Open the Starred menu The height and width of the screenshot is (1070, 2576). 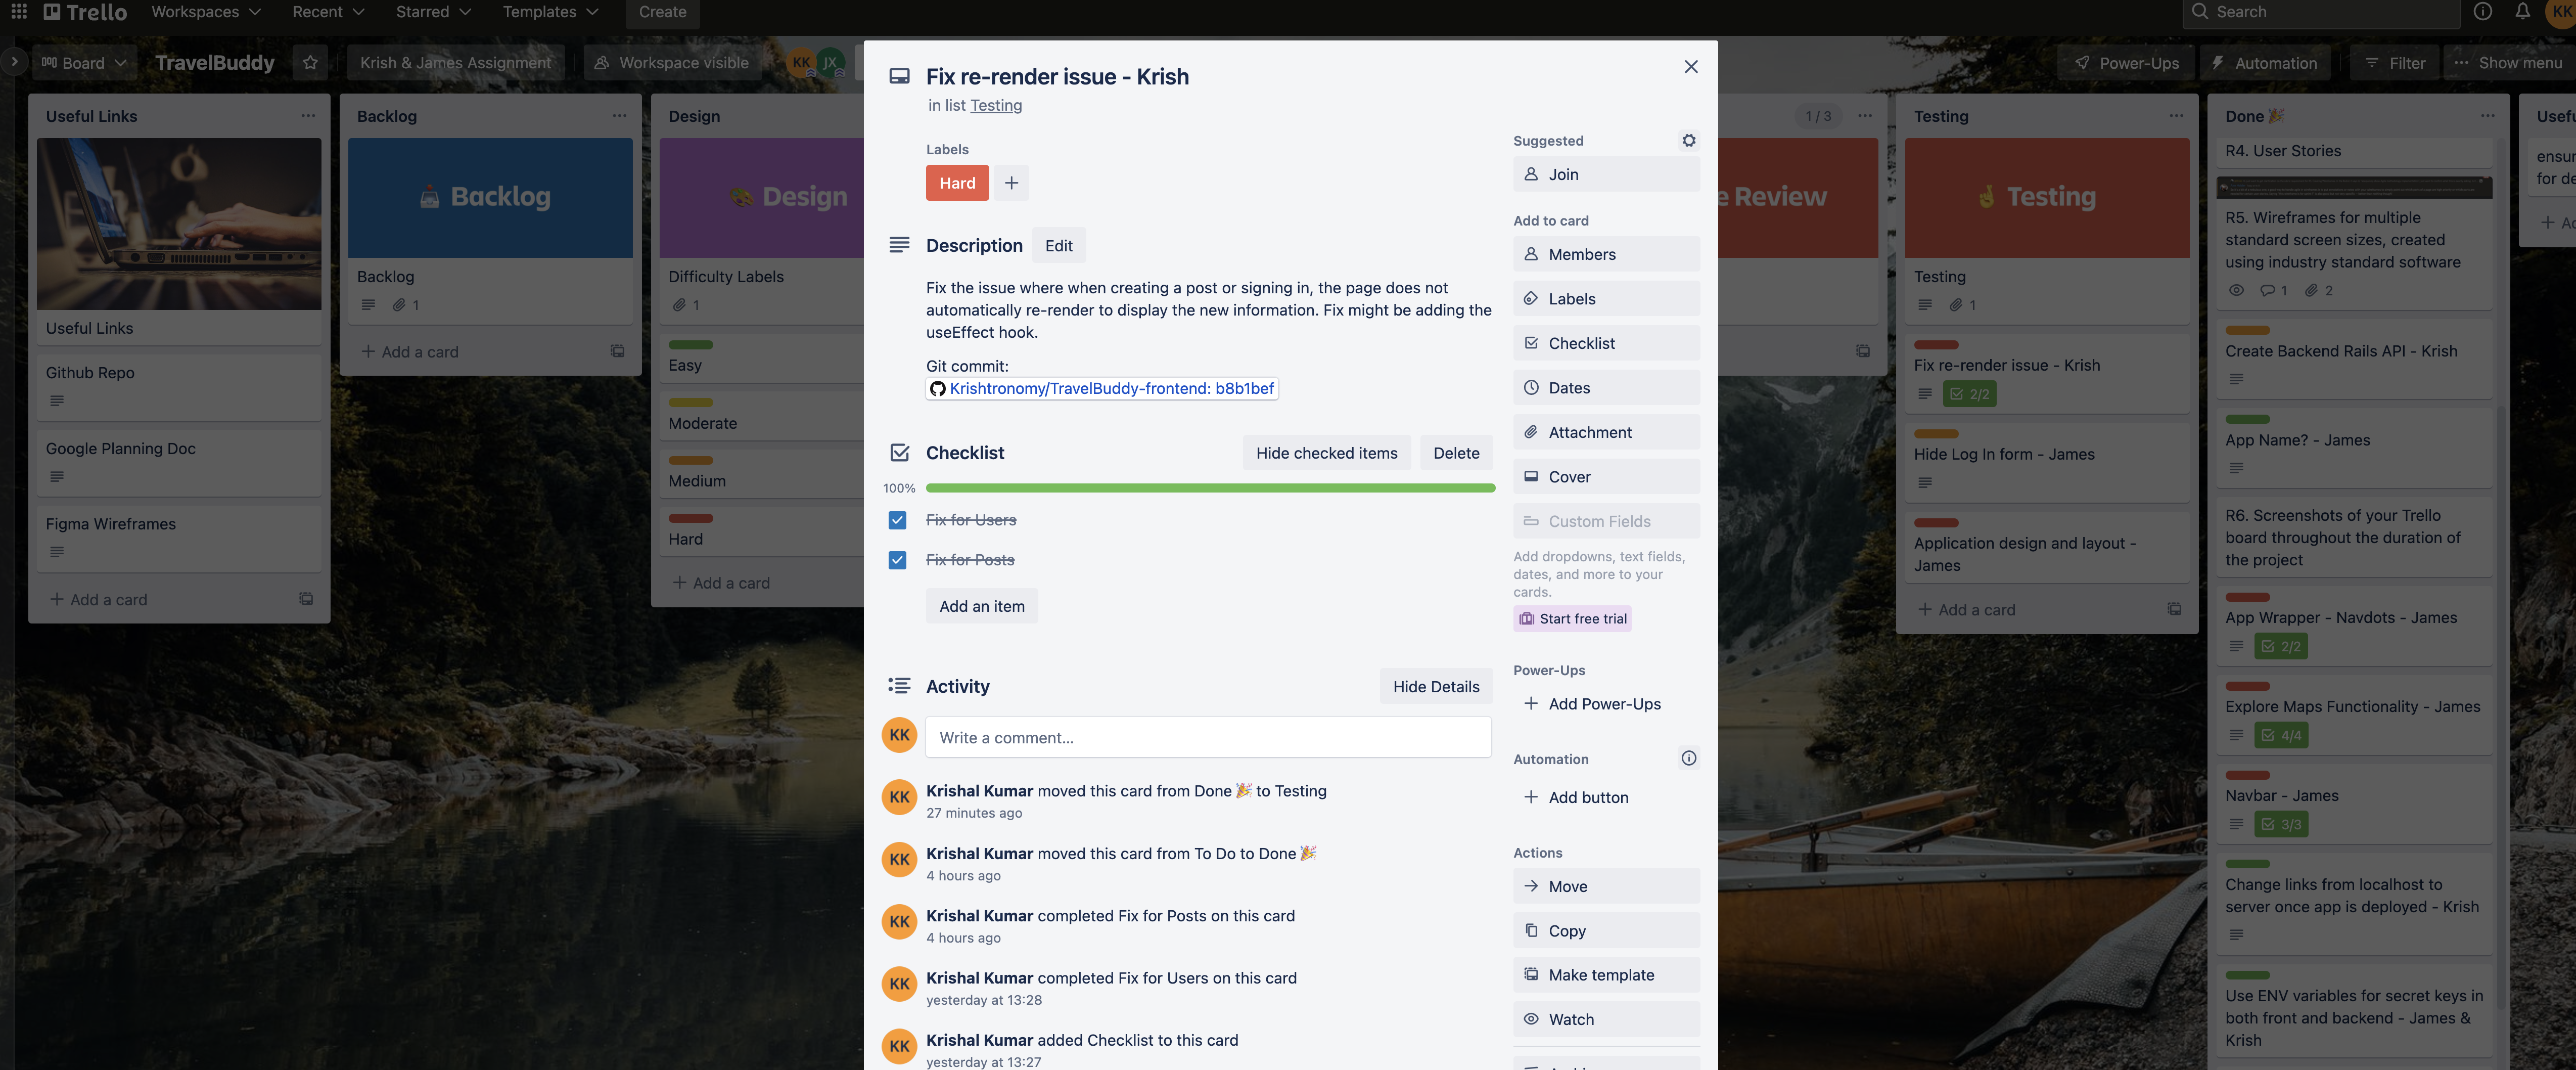click(432, 12)
